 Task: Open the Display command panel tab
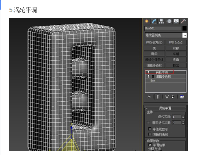[176, 21]
